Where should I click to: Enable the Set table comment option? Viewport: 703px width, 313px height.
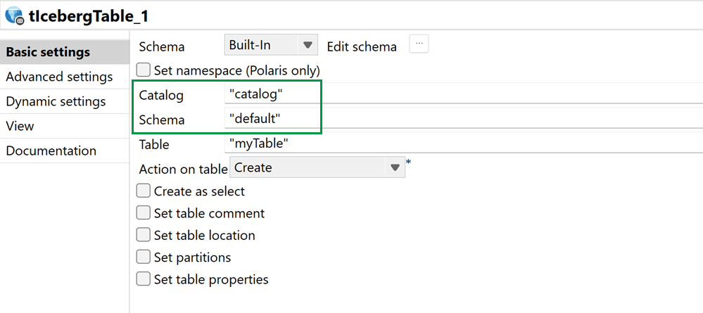tap(144, 213)
